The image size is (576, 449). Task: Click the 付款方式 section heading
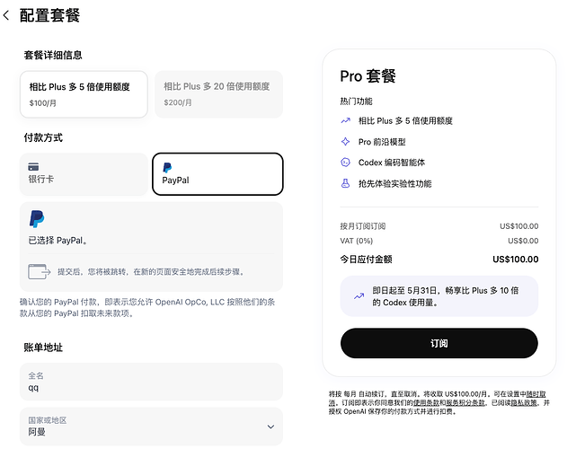click(x=43, y=137)
